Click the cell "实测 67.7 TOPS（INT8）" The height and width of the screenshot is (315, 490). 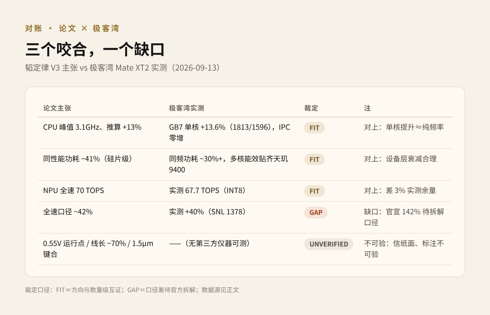(x=207, y=190)
